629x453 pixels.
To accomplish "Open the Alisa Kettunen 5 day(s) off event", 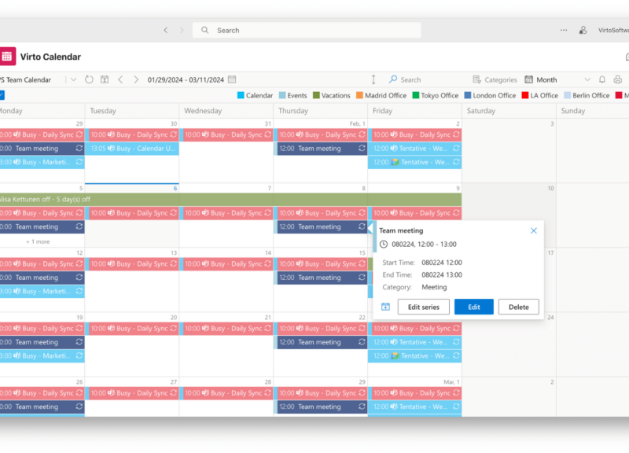I will [230, 200].
